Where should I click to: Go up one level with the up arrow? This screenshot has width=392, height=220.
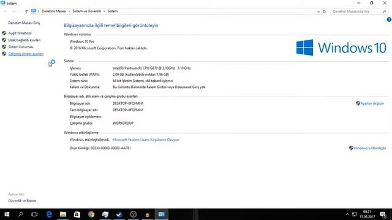click(x=26, y=11)
